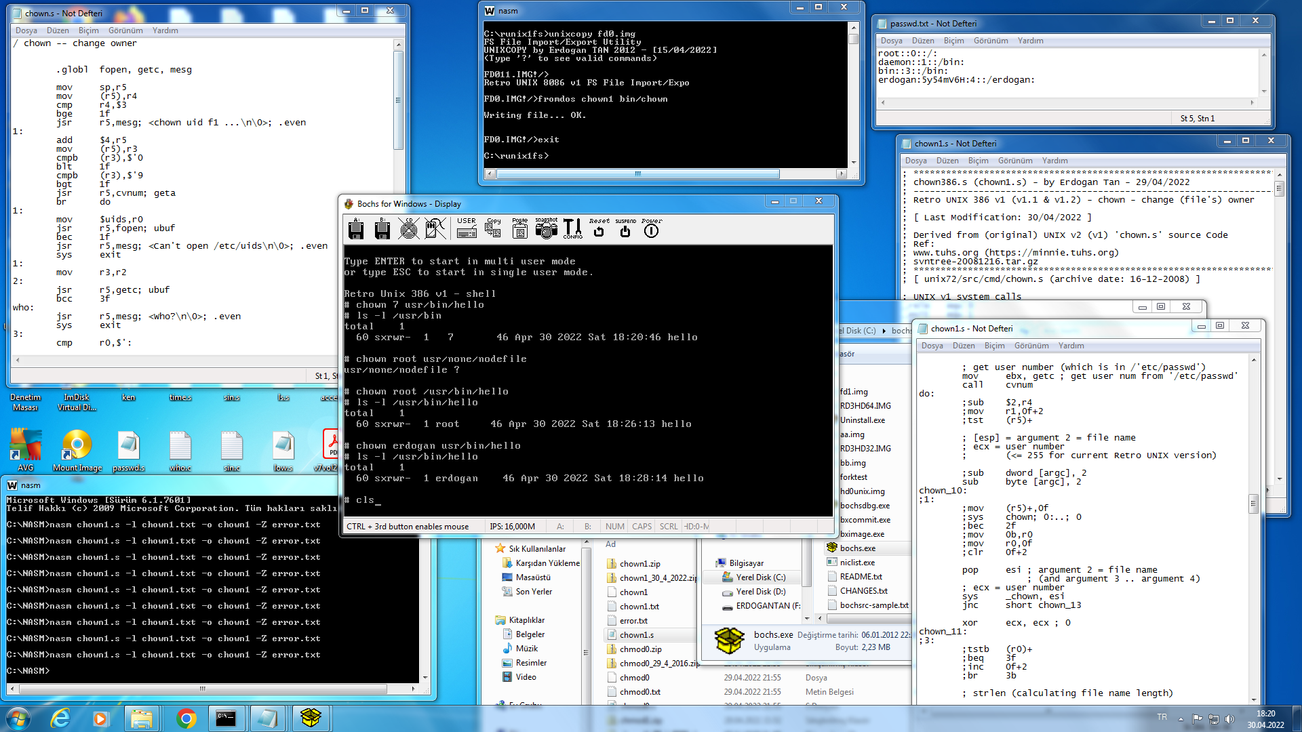
Task: Open the AVG desktop shortcut
Action: pyautogui.click(x=26, y=450)
